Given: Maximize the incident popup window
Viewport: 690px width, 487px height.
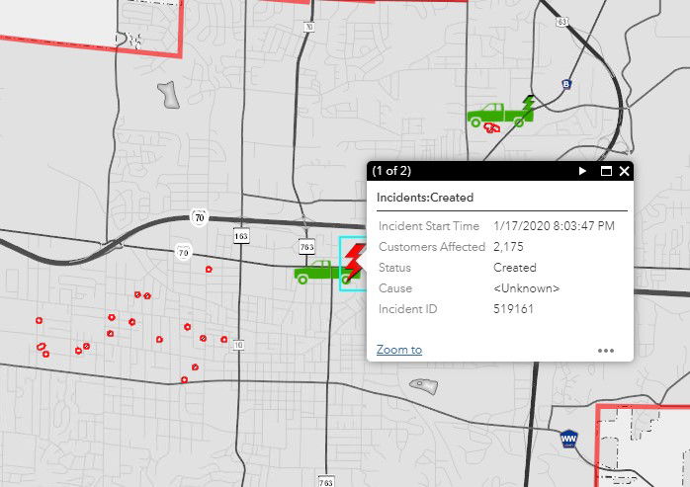Looking at the screenshot, I should [x=606, y=171].
